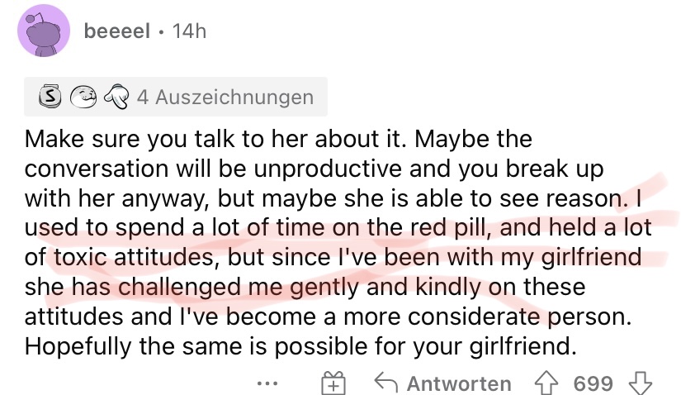Click the 699 vote score
Viewport: 681px width, 395px height.
click(593, 383)
